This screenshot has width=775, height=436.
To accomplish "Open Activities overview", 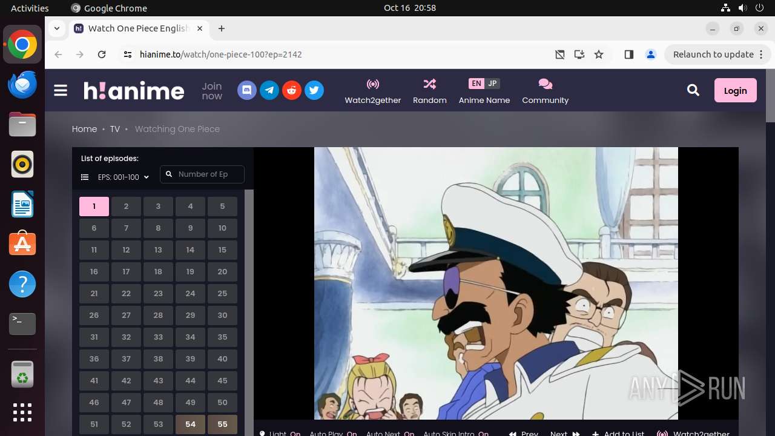I will pos(30,8).
